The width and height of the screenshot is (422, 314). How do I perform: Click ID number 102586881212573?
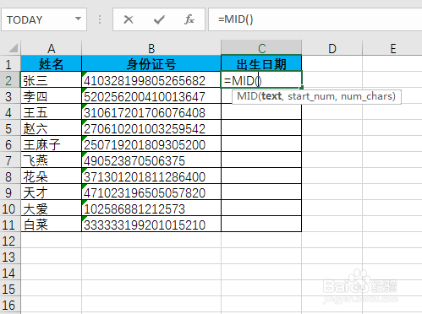151,208
